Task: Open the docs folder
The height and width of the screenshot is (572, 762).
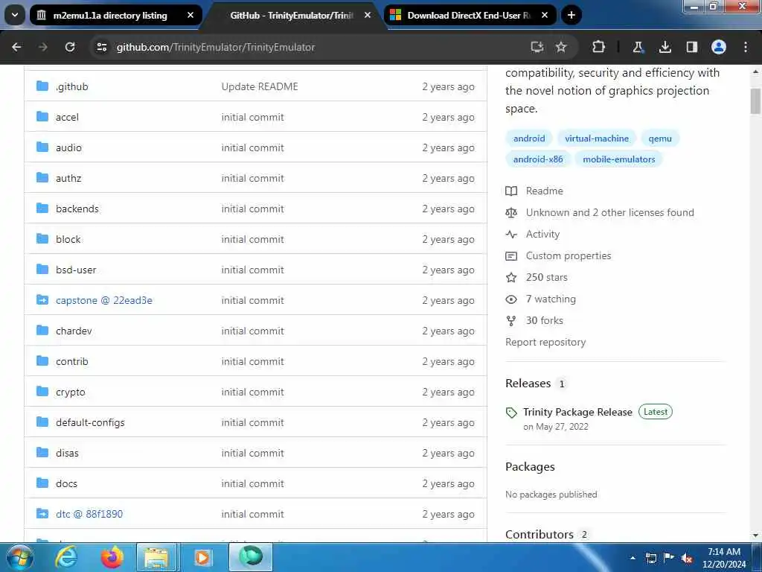Action: point(66,483)
